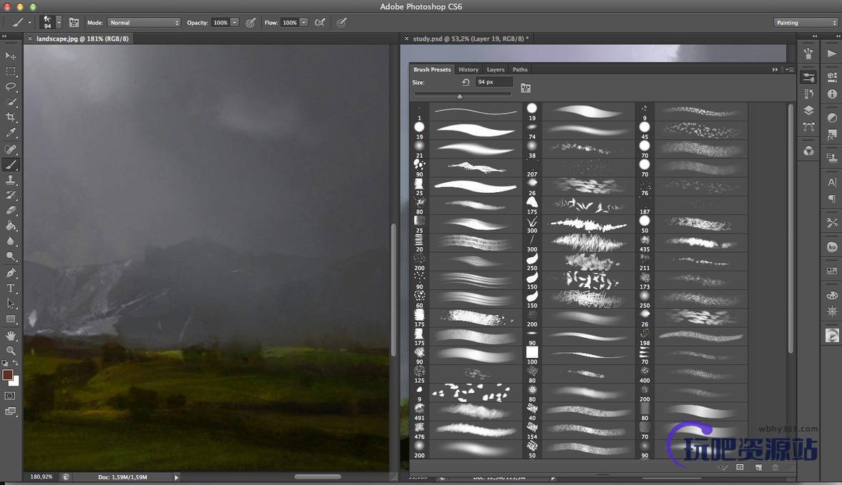Viewport: 842px width, 485px height.
Task: Select the History Brush tool
Action: click(x=11, y=195)
